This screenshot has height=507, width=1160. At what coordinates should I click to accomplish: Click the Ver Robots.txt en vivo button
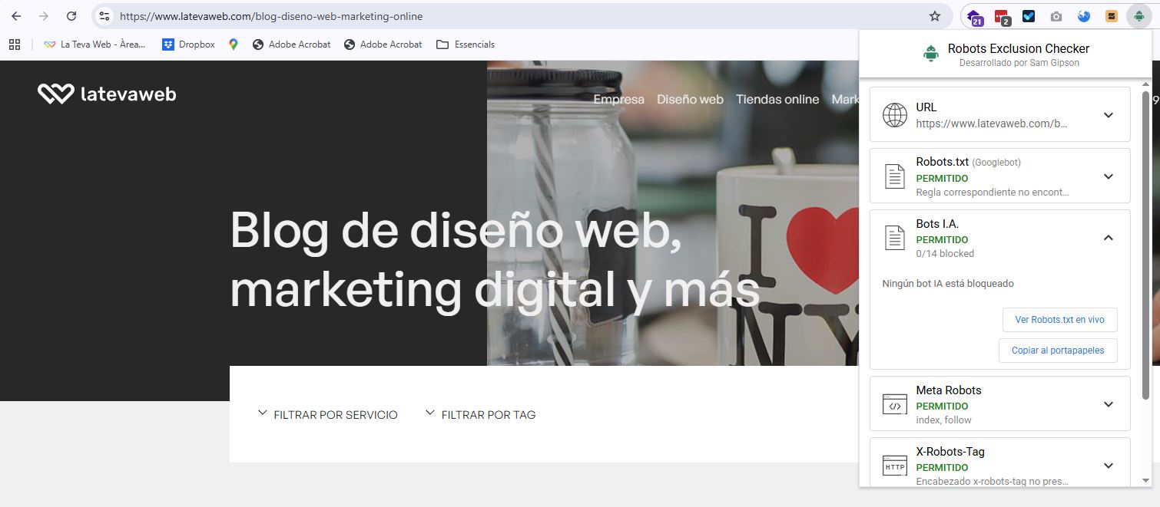click(1059, 320)
